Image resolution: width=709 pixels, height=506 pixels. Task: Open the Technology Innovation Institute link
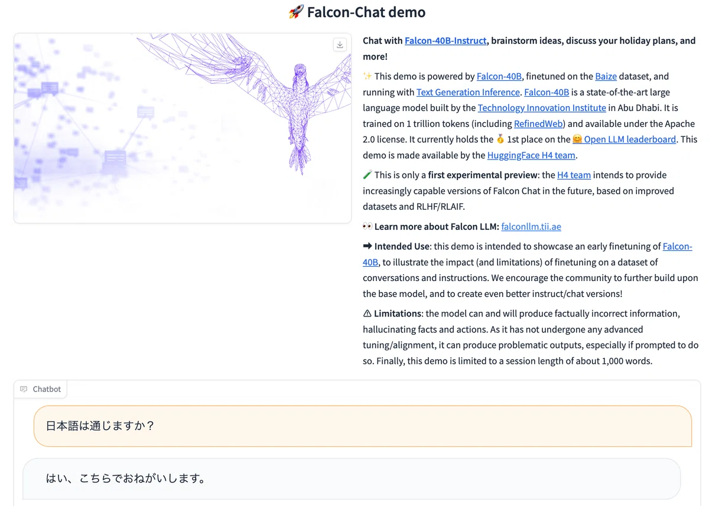pos(542,107)
